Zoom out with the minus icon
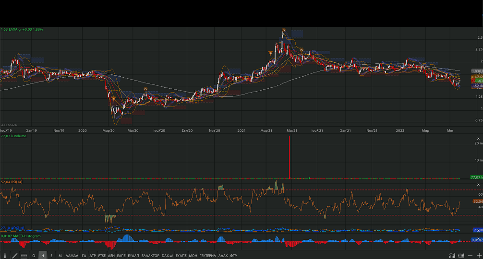This screenshot has width=483, height=259. tap(471, 256)
